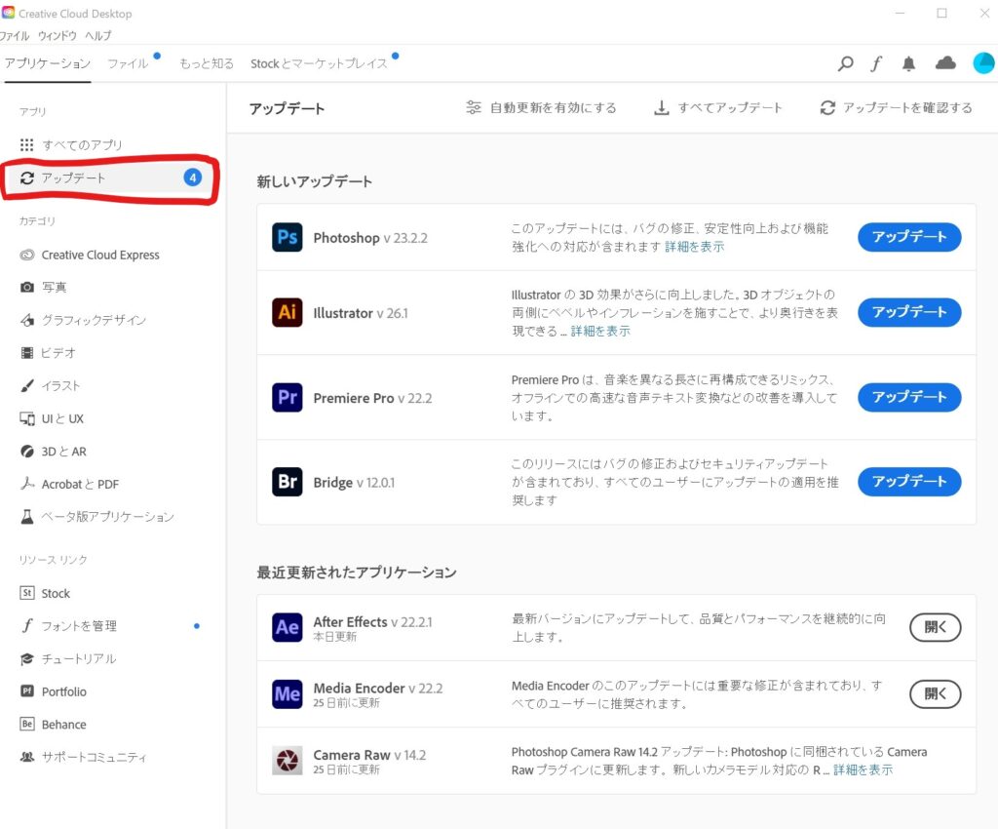The width and height of the screenshot is (998, 829).
Task: Click 自動更新を有効にする
Action: tap(541, 107)
